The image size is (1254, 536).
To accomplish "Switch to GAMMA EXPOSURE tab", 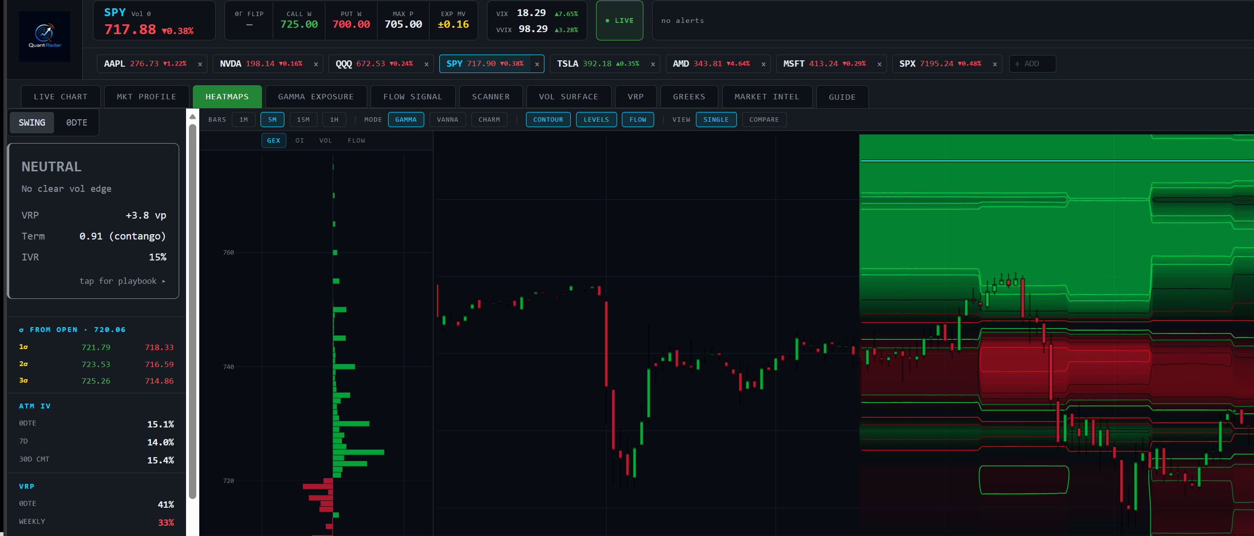I will [316, 97].
